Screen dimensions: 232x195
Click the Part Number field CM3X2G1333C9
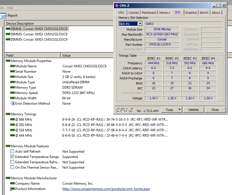(162, 44)
